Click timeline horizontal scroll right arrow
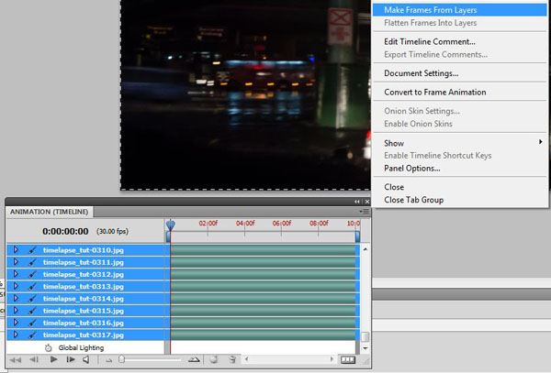Image resolution: width=551 pixels, height=373 pixels. pos(332,359)
